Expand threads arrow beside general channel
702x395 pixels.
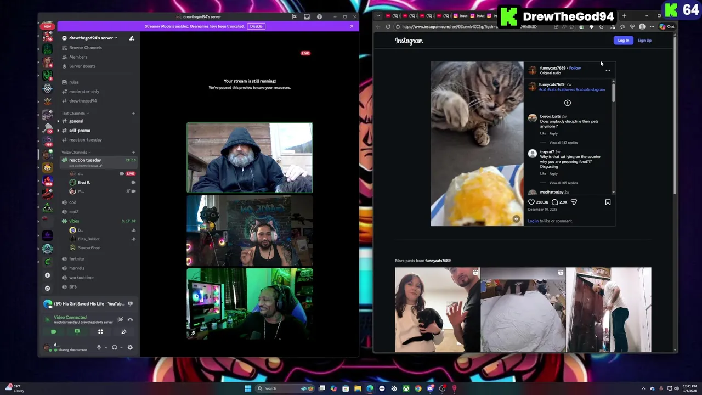tap(58, 121)
